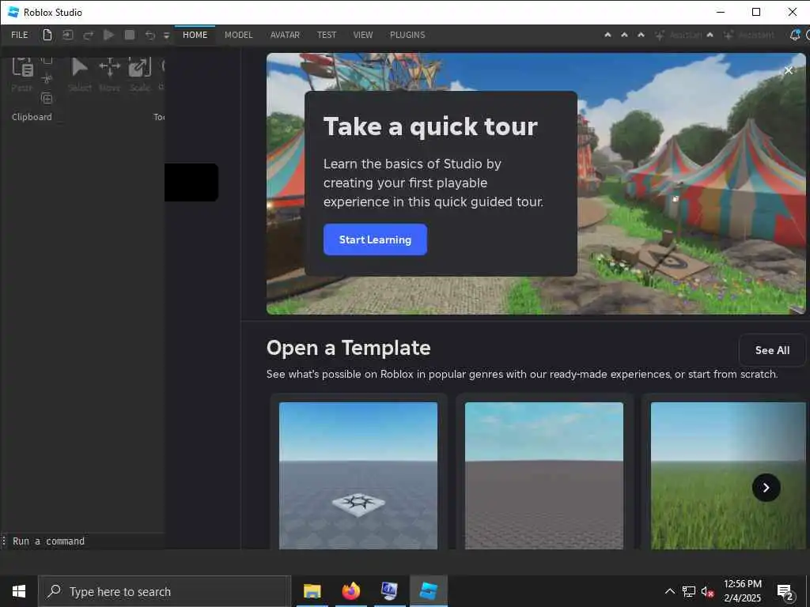Click the network status tray icon
This screenshot has width=810, height=607.
click(x=689, y=591)
